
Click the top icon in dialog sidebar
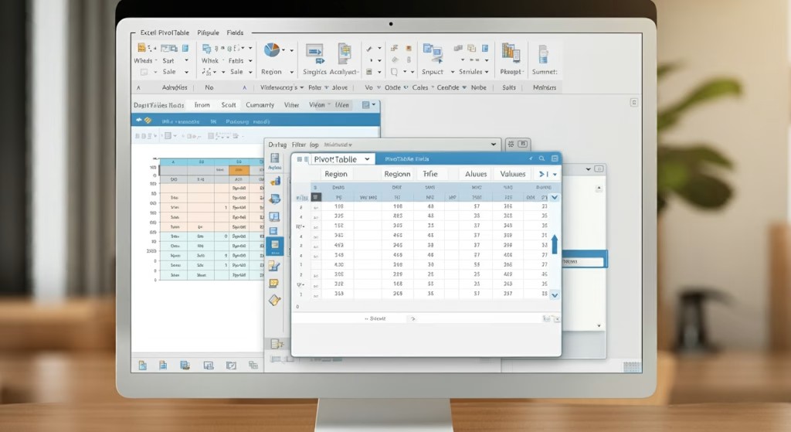coord(274,160)
